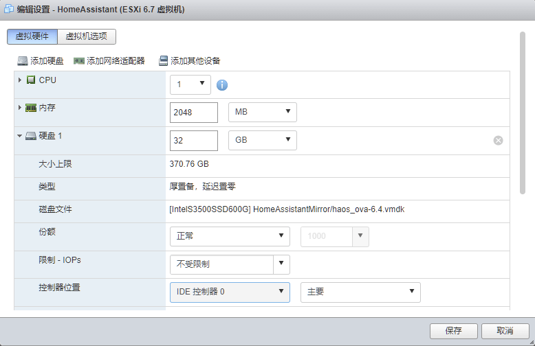The image size is (535, 346).
Task: Select the Virtual hardware (虚拟硬件) tab
Action: click(x=32, y=37)
